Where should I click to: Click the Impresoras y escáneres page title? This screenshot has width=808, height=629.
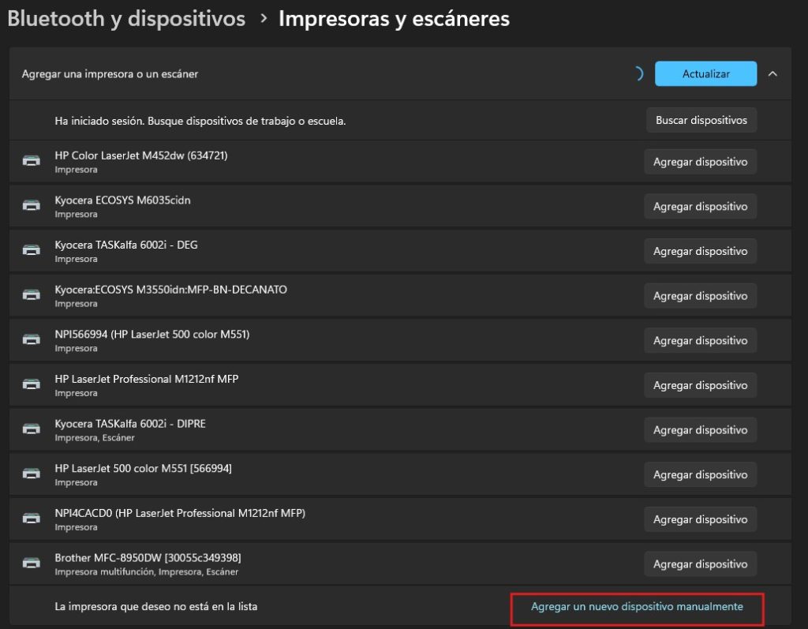394,19
